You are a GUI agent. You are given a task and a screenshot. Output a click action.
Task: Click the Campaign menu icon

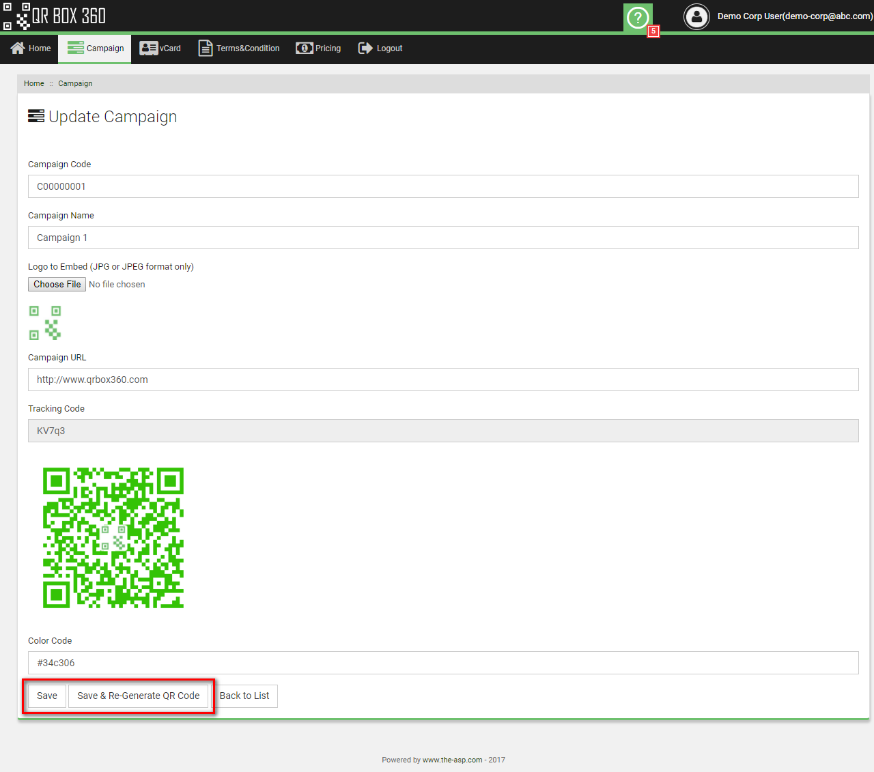76,48
